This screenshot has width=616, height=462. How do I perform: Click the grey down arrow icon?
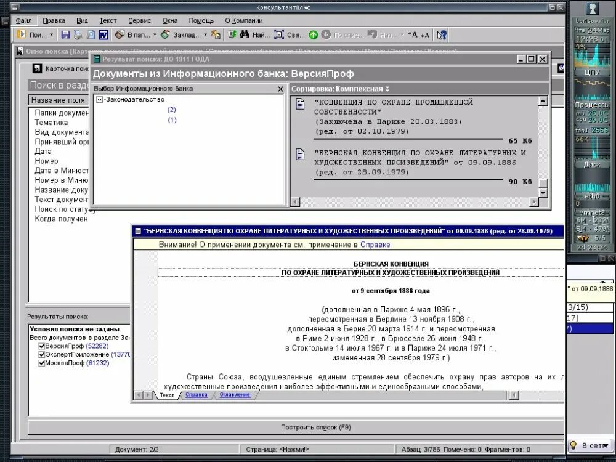[326, 34]
